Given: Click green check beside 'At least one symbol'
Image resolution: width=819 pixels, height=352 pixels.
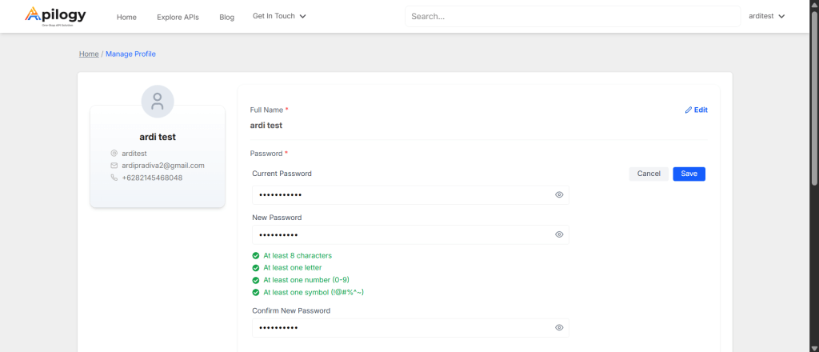Looking at the screenshot, I should coord(255,293).
